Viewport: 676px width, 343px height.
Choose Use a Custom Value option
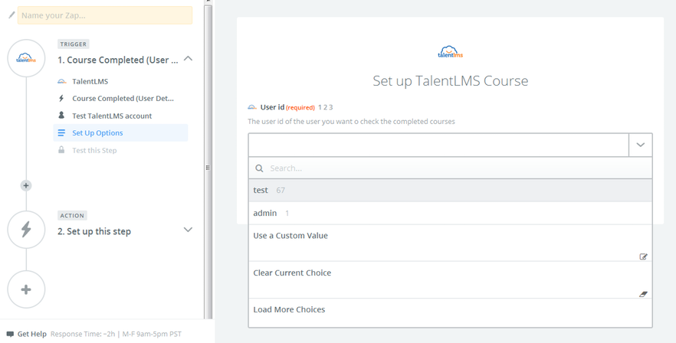click(450, 243)
